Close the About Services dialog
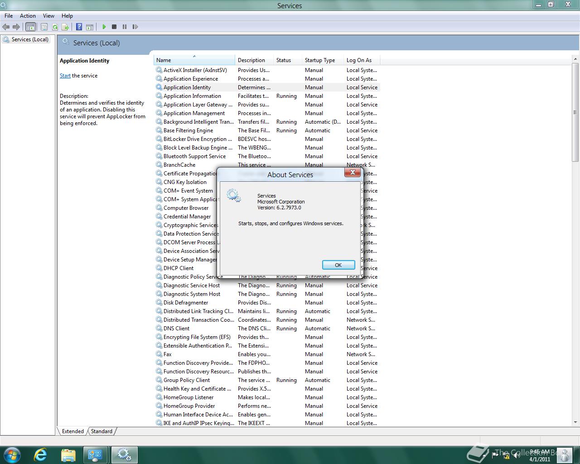The image size is (580, 464). pos(353,172)
